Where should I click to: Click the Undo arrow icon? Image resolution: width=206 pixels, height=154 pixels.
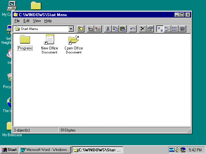click(x=132, y=29)
